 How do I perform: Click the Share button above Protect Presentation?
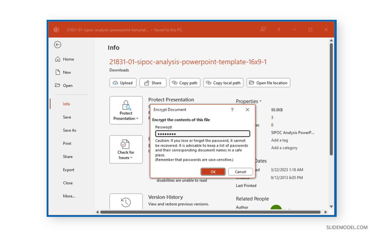click(153, 83)
